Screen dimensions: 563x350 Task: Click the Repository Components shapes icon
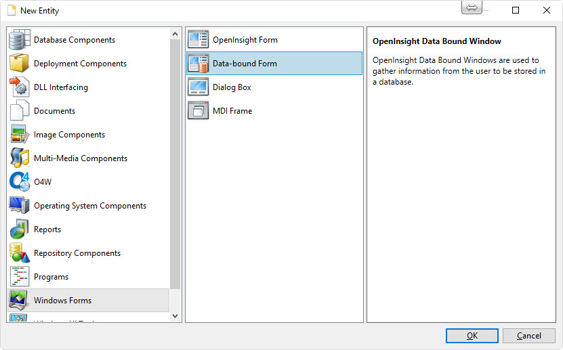[x=20, y=253]
